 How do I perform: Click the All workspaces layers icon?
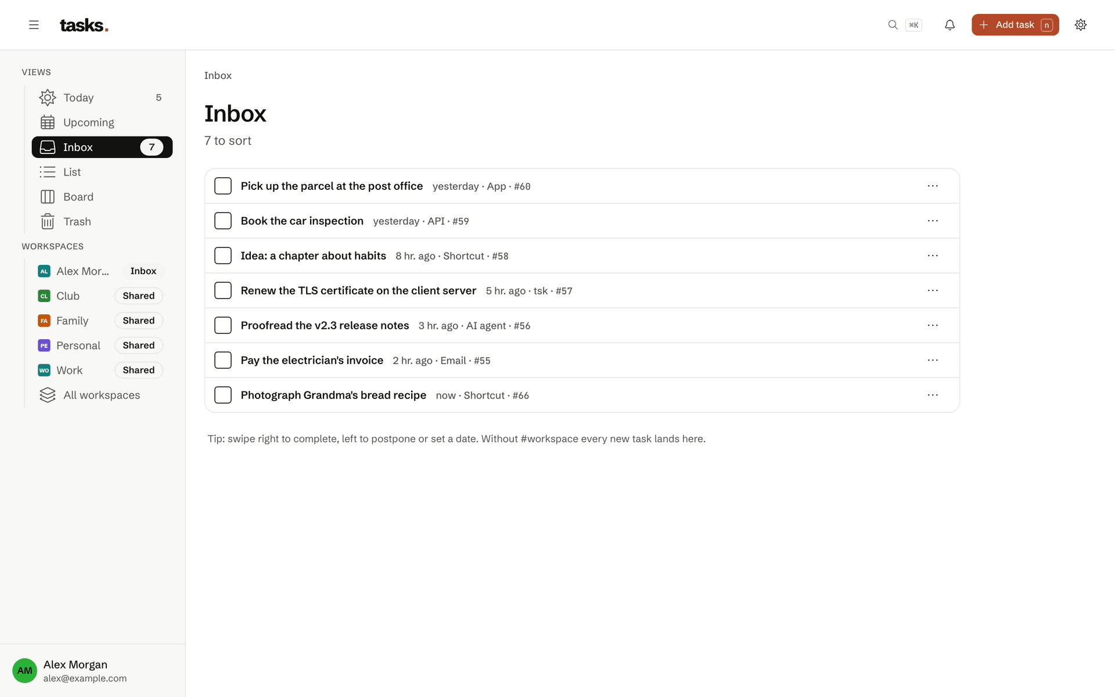[48, 395]
